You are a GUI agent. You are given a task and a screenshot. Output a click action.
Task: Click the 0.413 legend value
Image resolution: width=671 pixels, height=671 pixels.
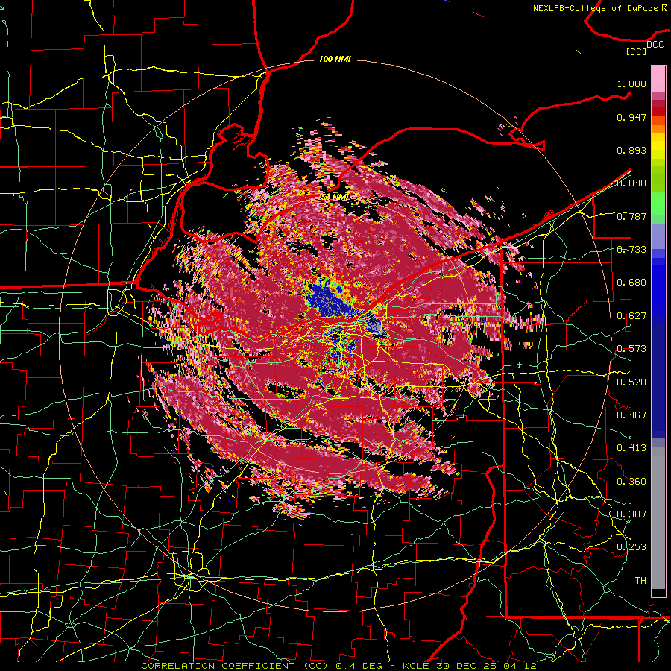pos(631,448)
